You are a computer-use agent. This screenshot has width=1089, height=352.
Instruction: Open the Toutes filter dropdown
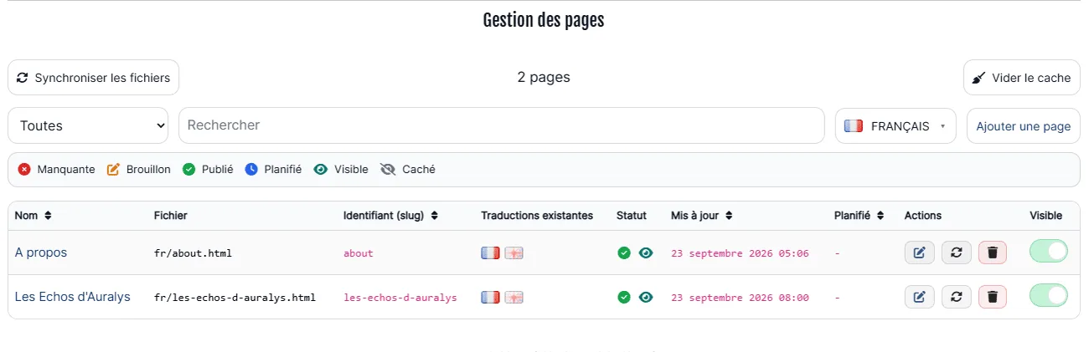pos(88,125)
